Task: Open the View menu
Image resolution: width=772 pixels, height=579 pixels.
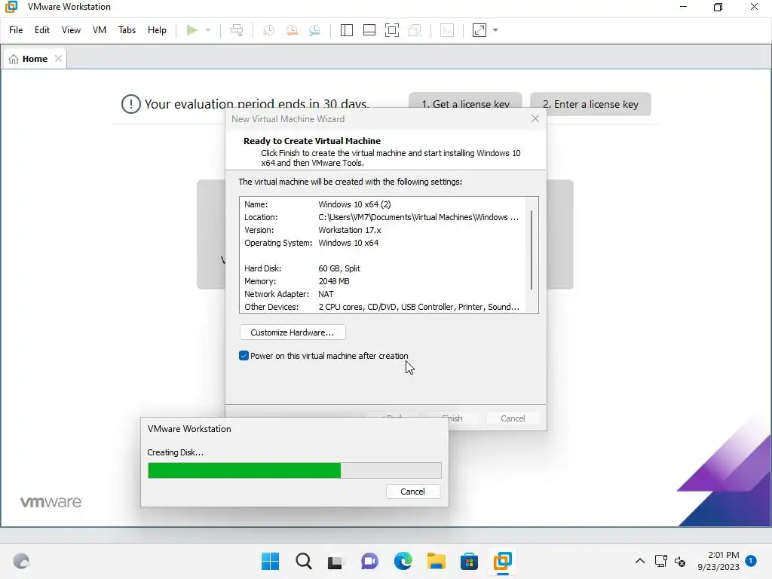Action: (71, 30)
